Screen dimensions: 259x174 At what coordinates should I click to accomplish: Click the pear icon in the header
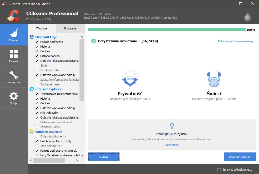coord(247,16)
